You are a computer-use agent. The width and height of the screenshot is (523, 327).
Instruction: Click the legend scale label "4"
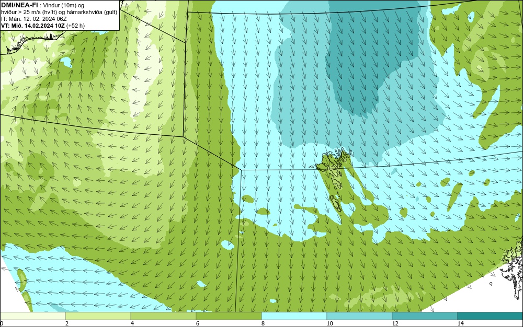pos(132,323)
